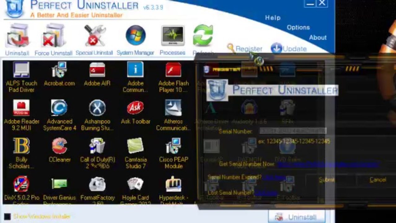Image resolution: width=396 pixels, height=223 pixels.
Task: Select Ashampoo Burning Studio icon
Action: pyautogui.click(x=97, y=115)
